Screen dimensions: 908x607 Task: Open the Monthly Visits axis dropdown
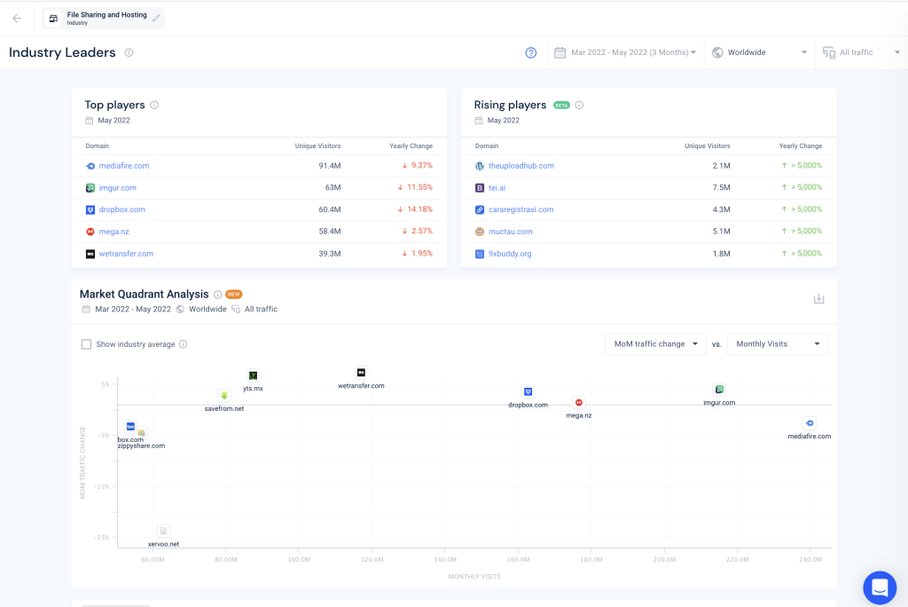click(x=777, y=344)
